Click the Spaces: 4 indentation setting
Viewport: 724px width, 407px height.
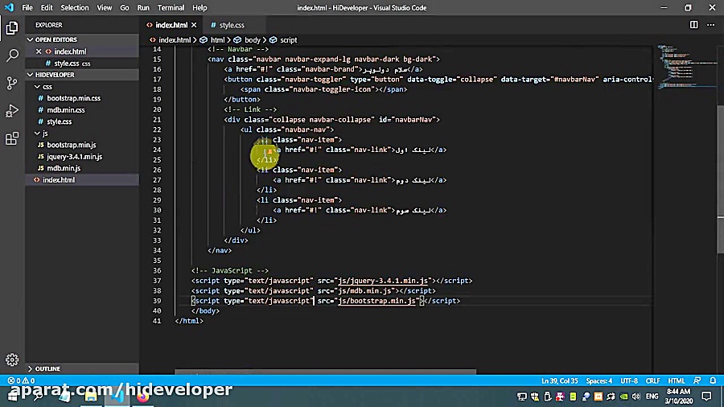point(599,380)
